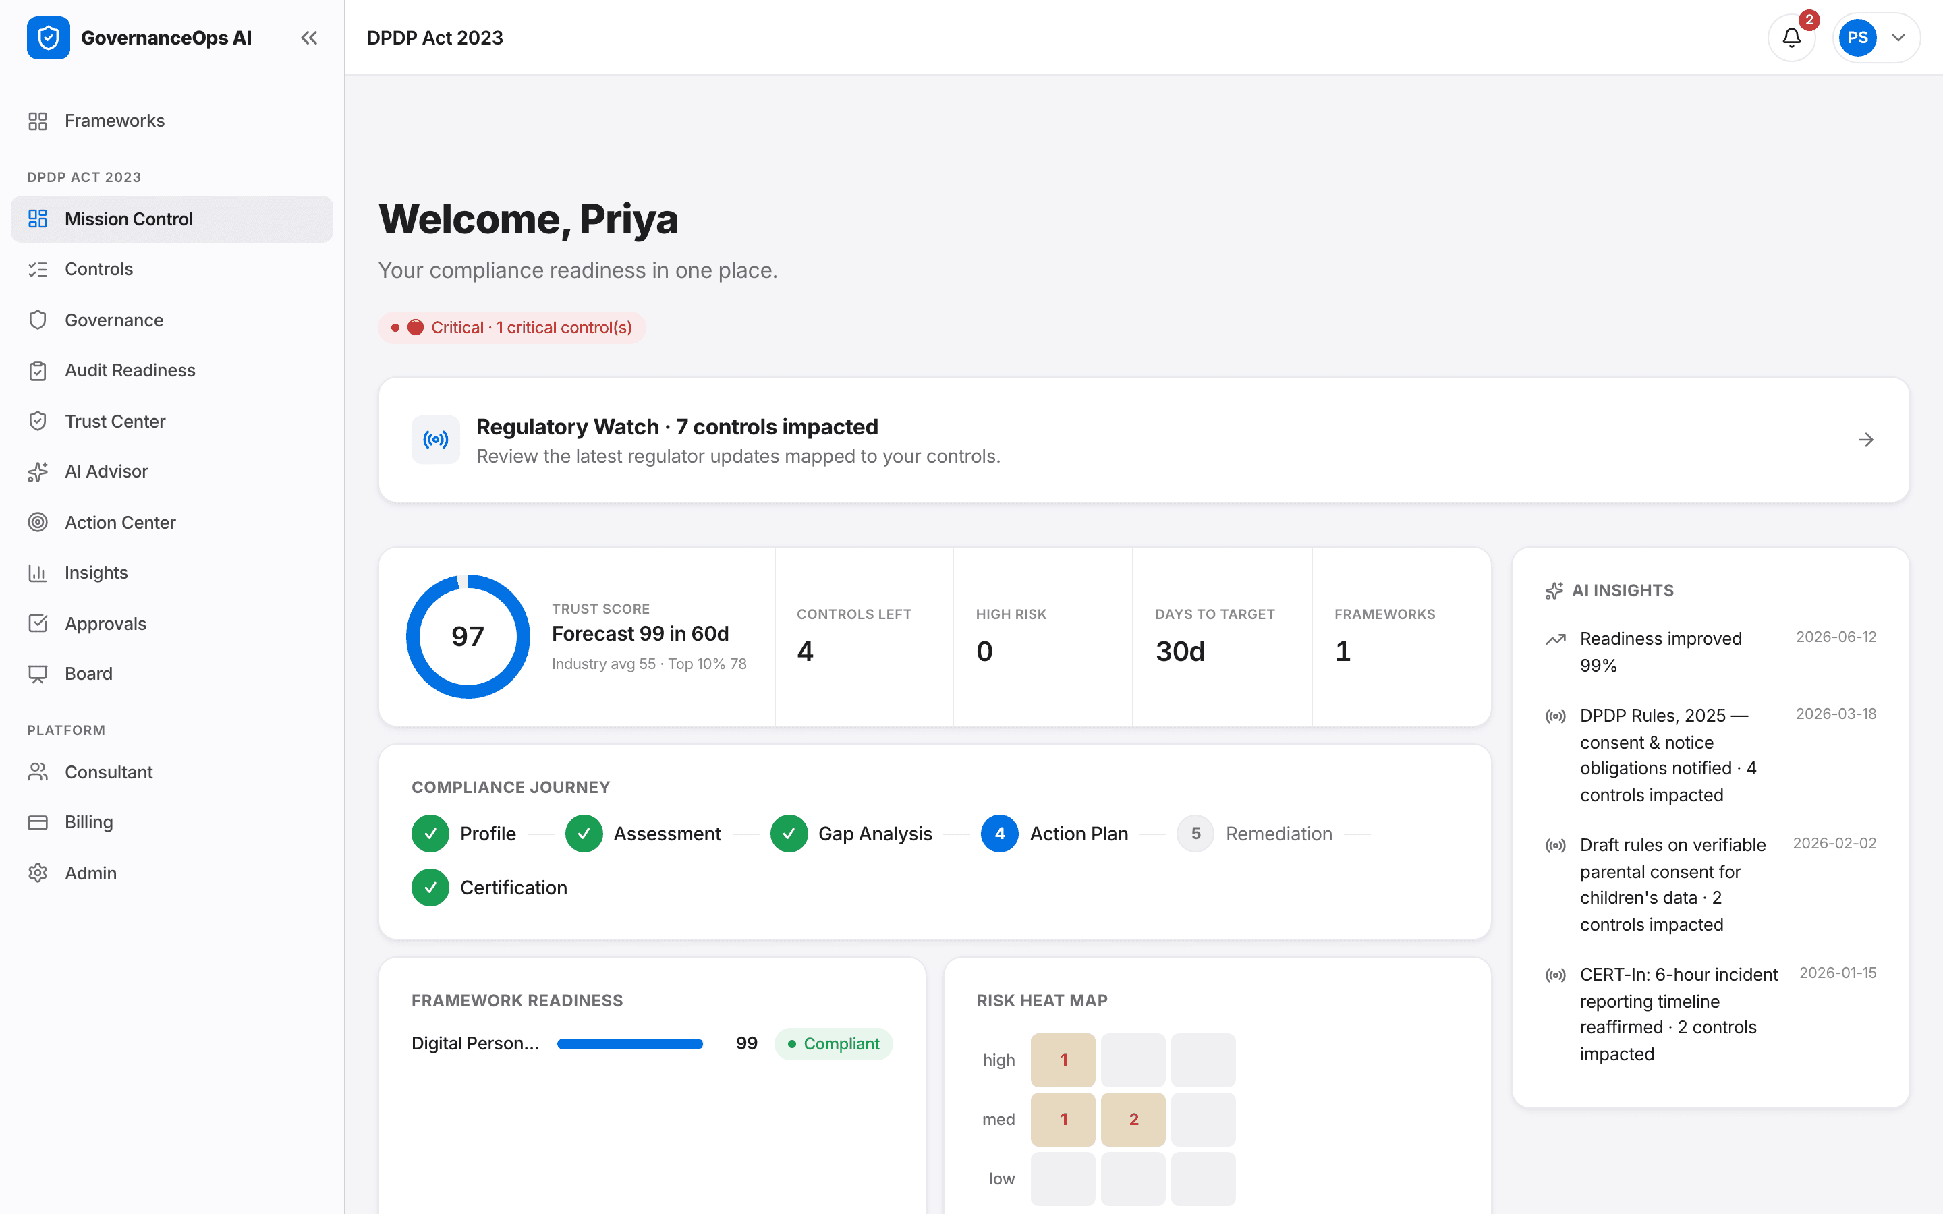Click the Audit Readiness clipboard icon
The width and height of the screenshot is (1943, 1214).
point(38,371)
